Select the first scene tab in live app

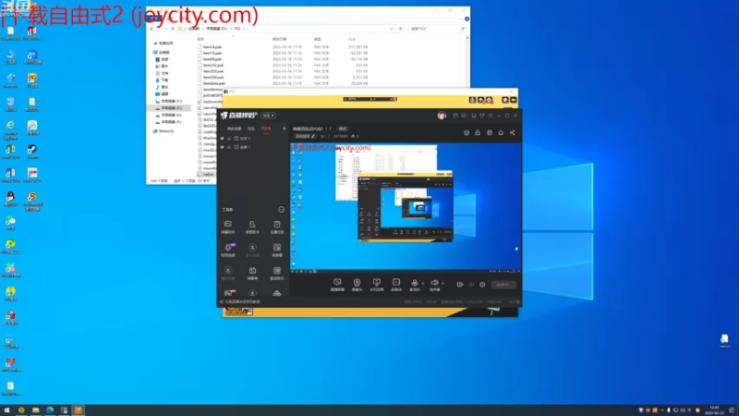234,128
